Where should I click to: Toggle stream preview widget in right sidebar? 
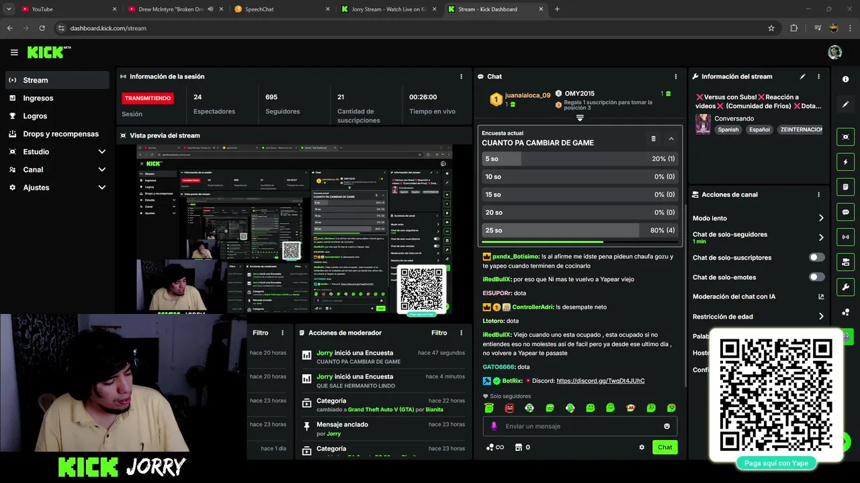pyautogui.click(x=846, y=137)
